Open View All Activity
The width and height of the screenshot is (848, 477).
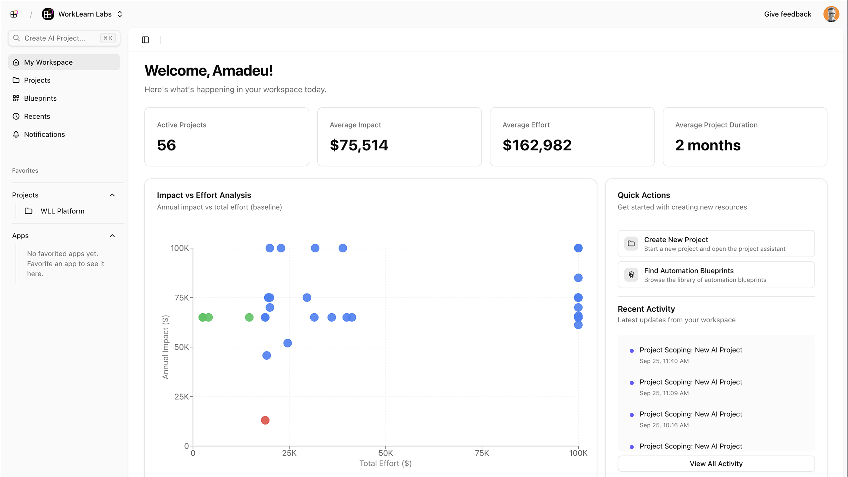716,463
